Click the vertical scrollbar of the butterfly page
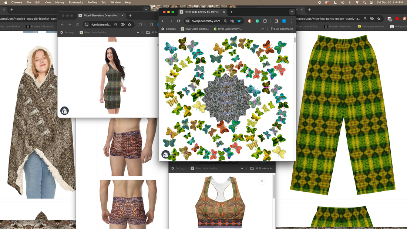The height and width of the screenshot is (229, 407). [x=295, y=41]
